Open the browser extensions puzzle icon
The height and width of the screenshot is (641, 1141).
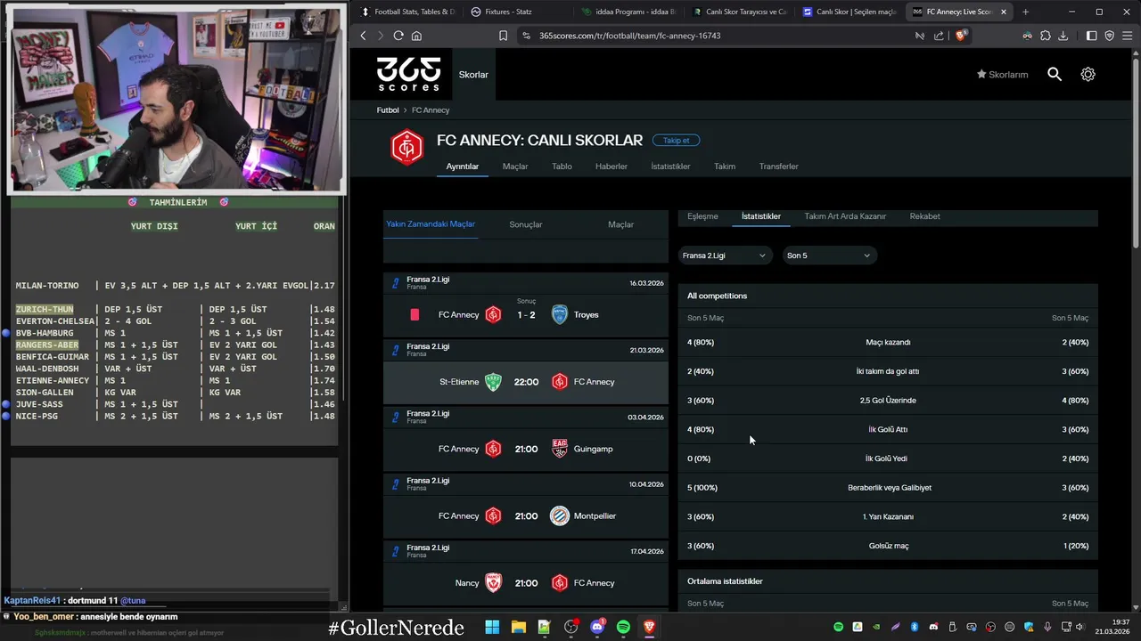coord(1046,36)
